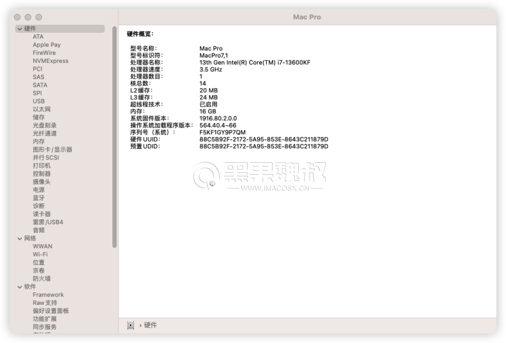The height and width of the screenshot is (343, 506).
Task: Open the 同步服务 entry
Action: 45,327
